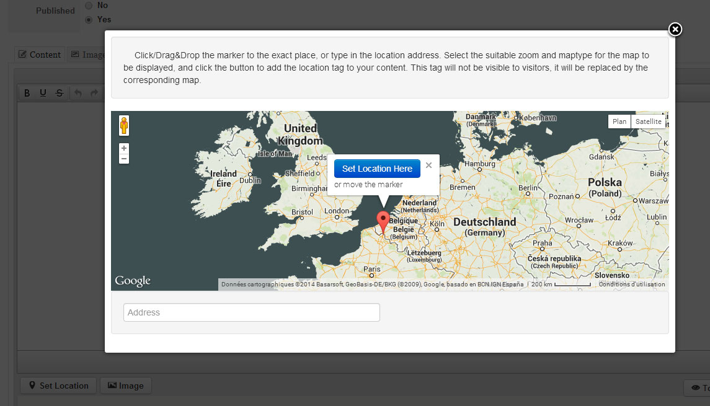Zoom in on the map with plus

(x=123, y=148)
